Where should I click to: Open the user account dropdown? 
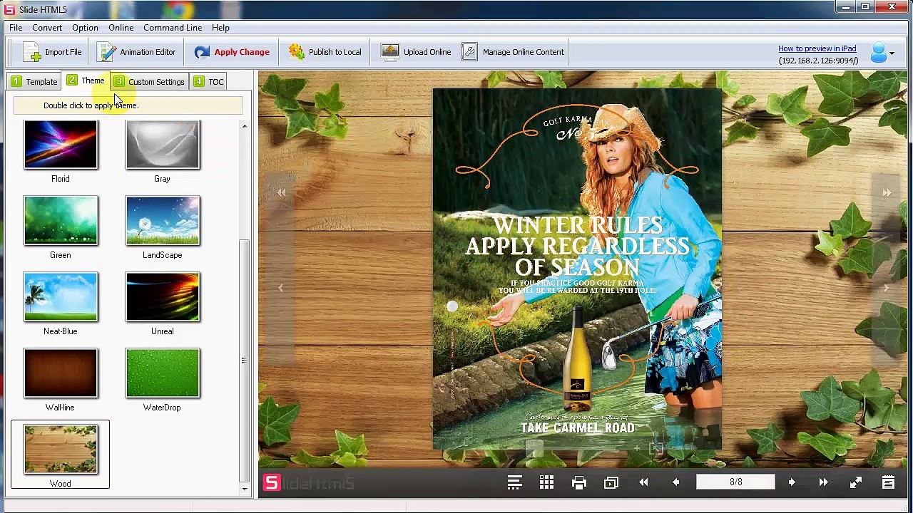(882, 52)
